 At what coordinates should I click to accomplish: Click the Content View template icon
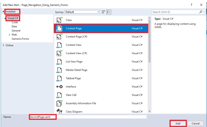coord(59,45)
